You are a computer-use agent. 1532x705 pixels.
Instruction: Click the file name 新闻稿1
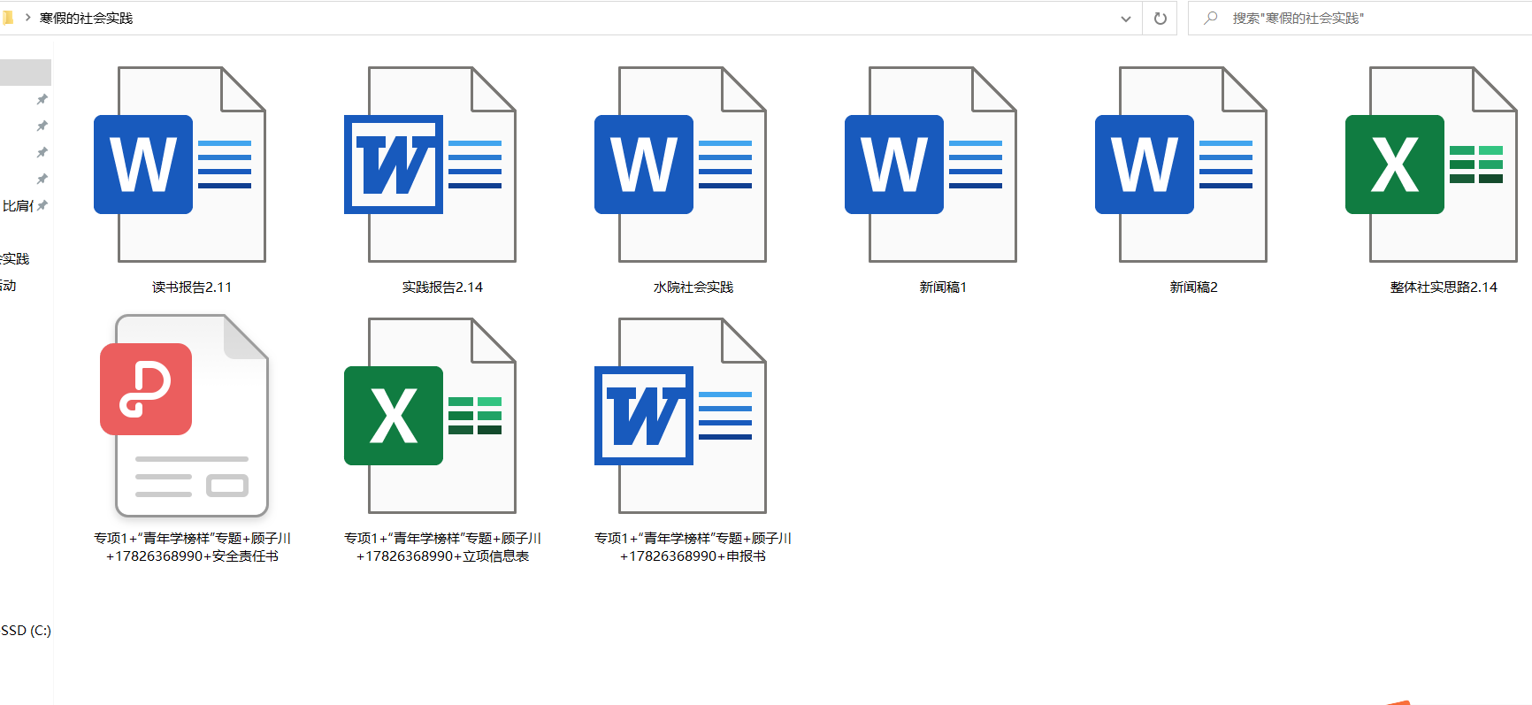(x=943, y=287)
